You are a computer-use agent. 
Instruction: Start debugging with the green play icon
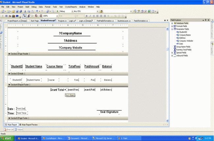[x=58, y=11]
